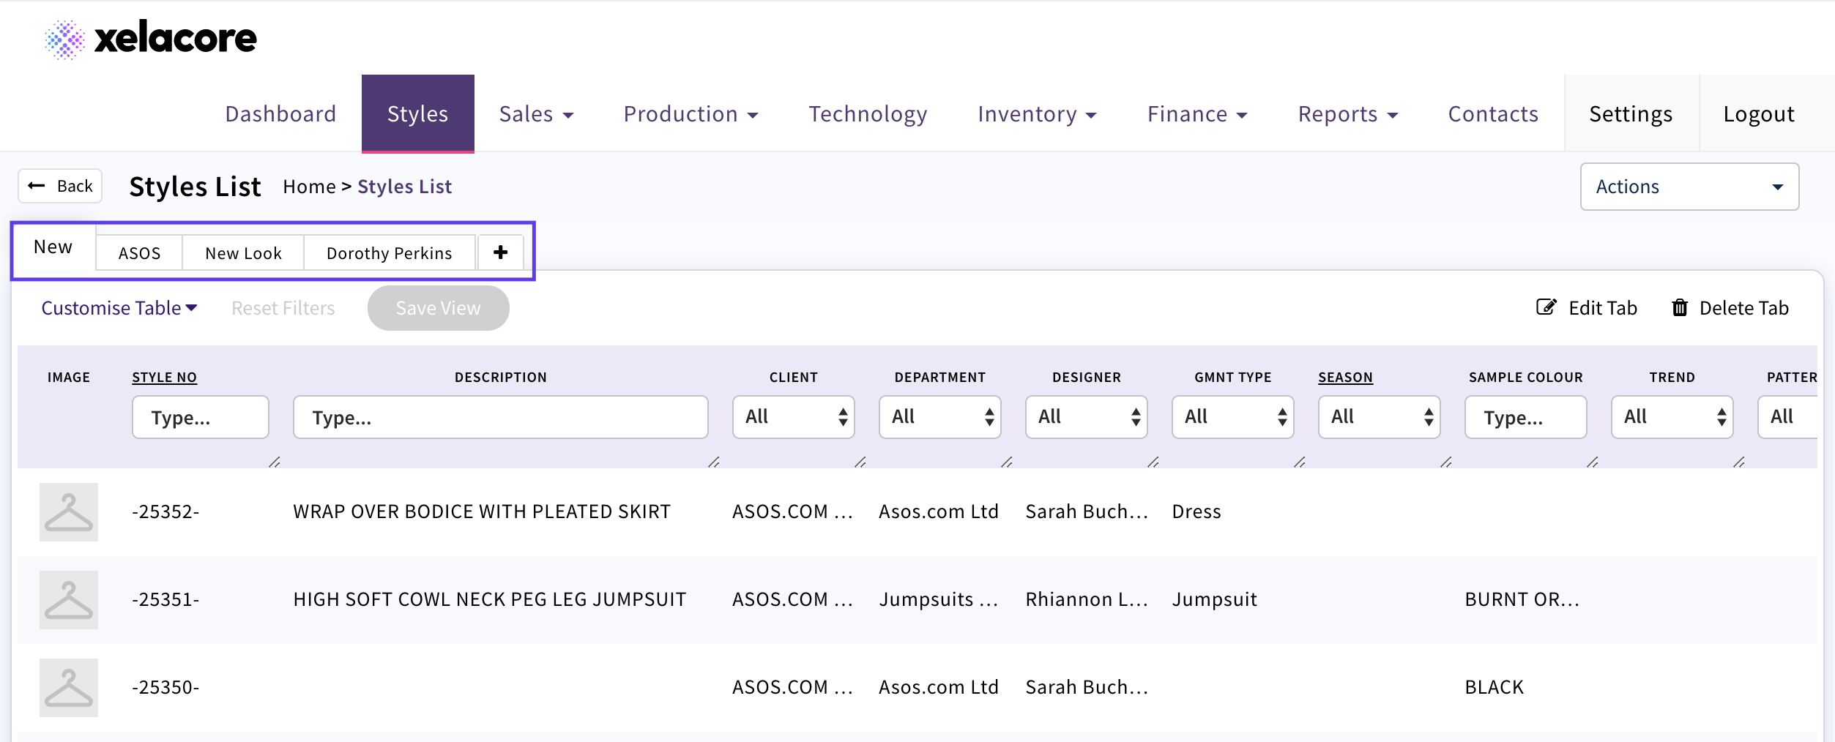
Task: Expand Customise Table options
Action: click(119, 308)
